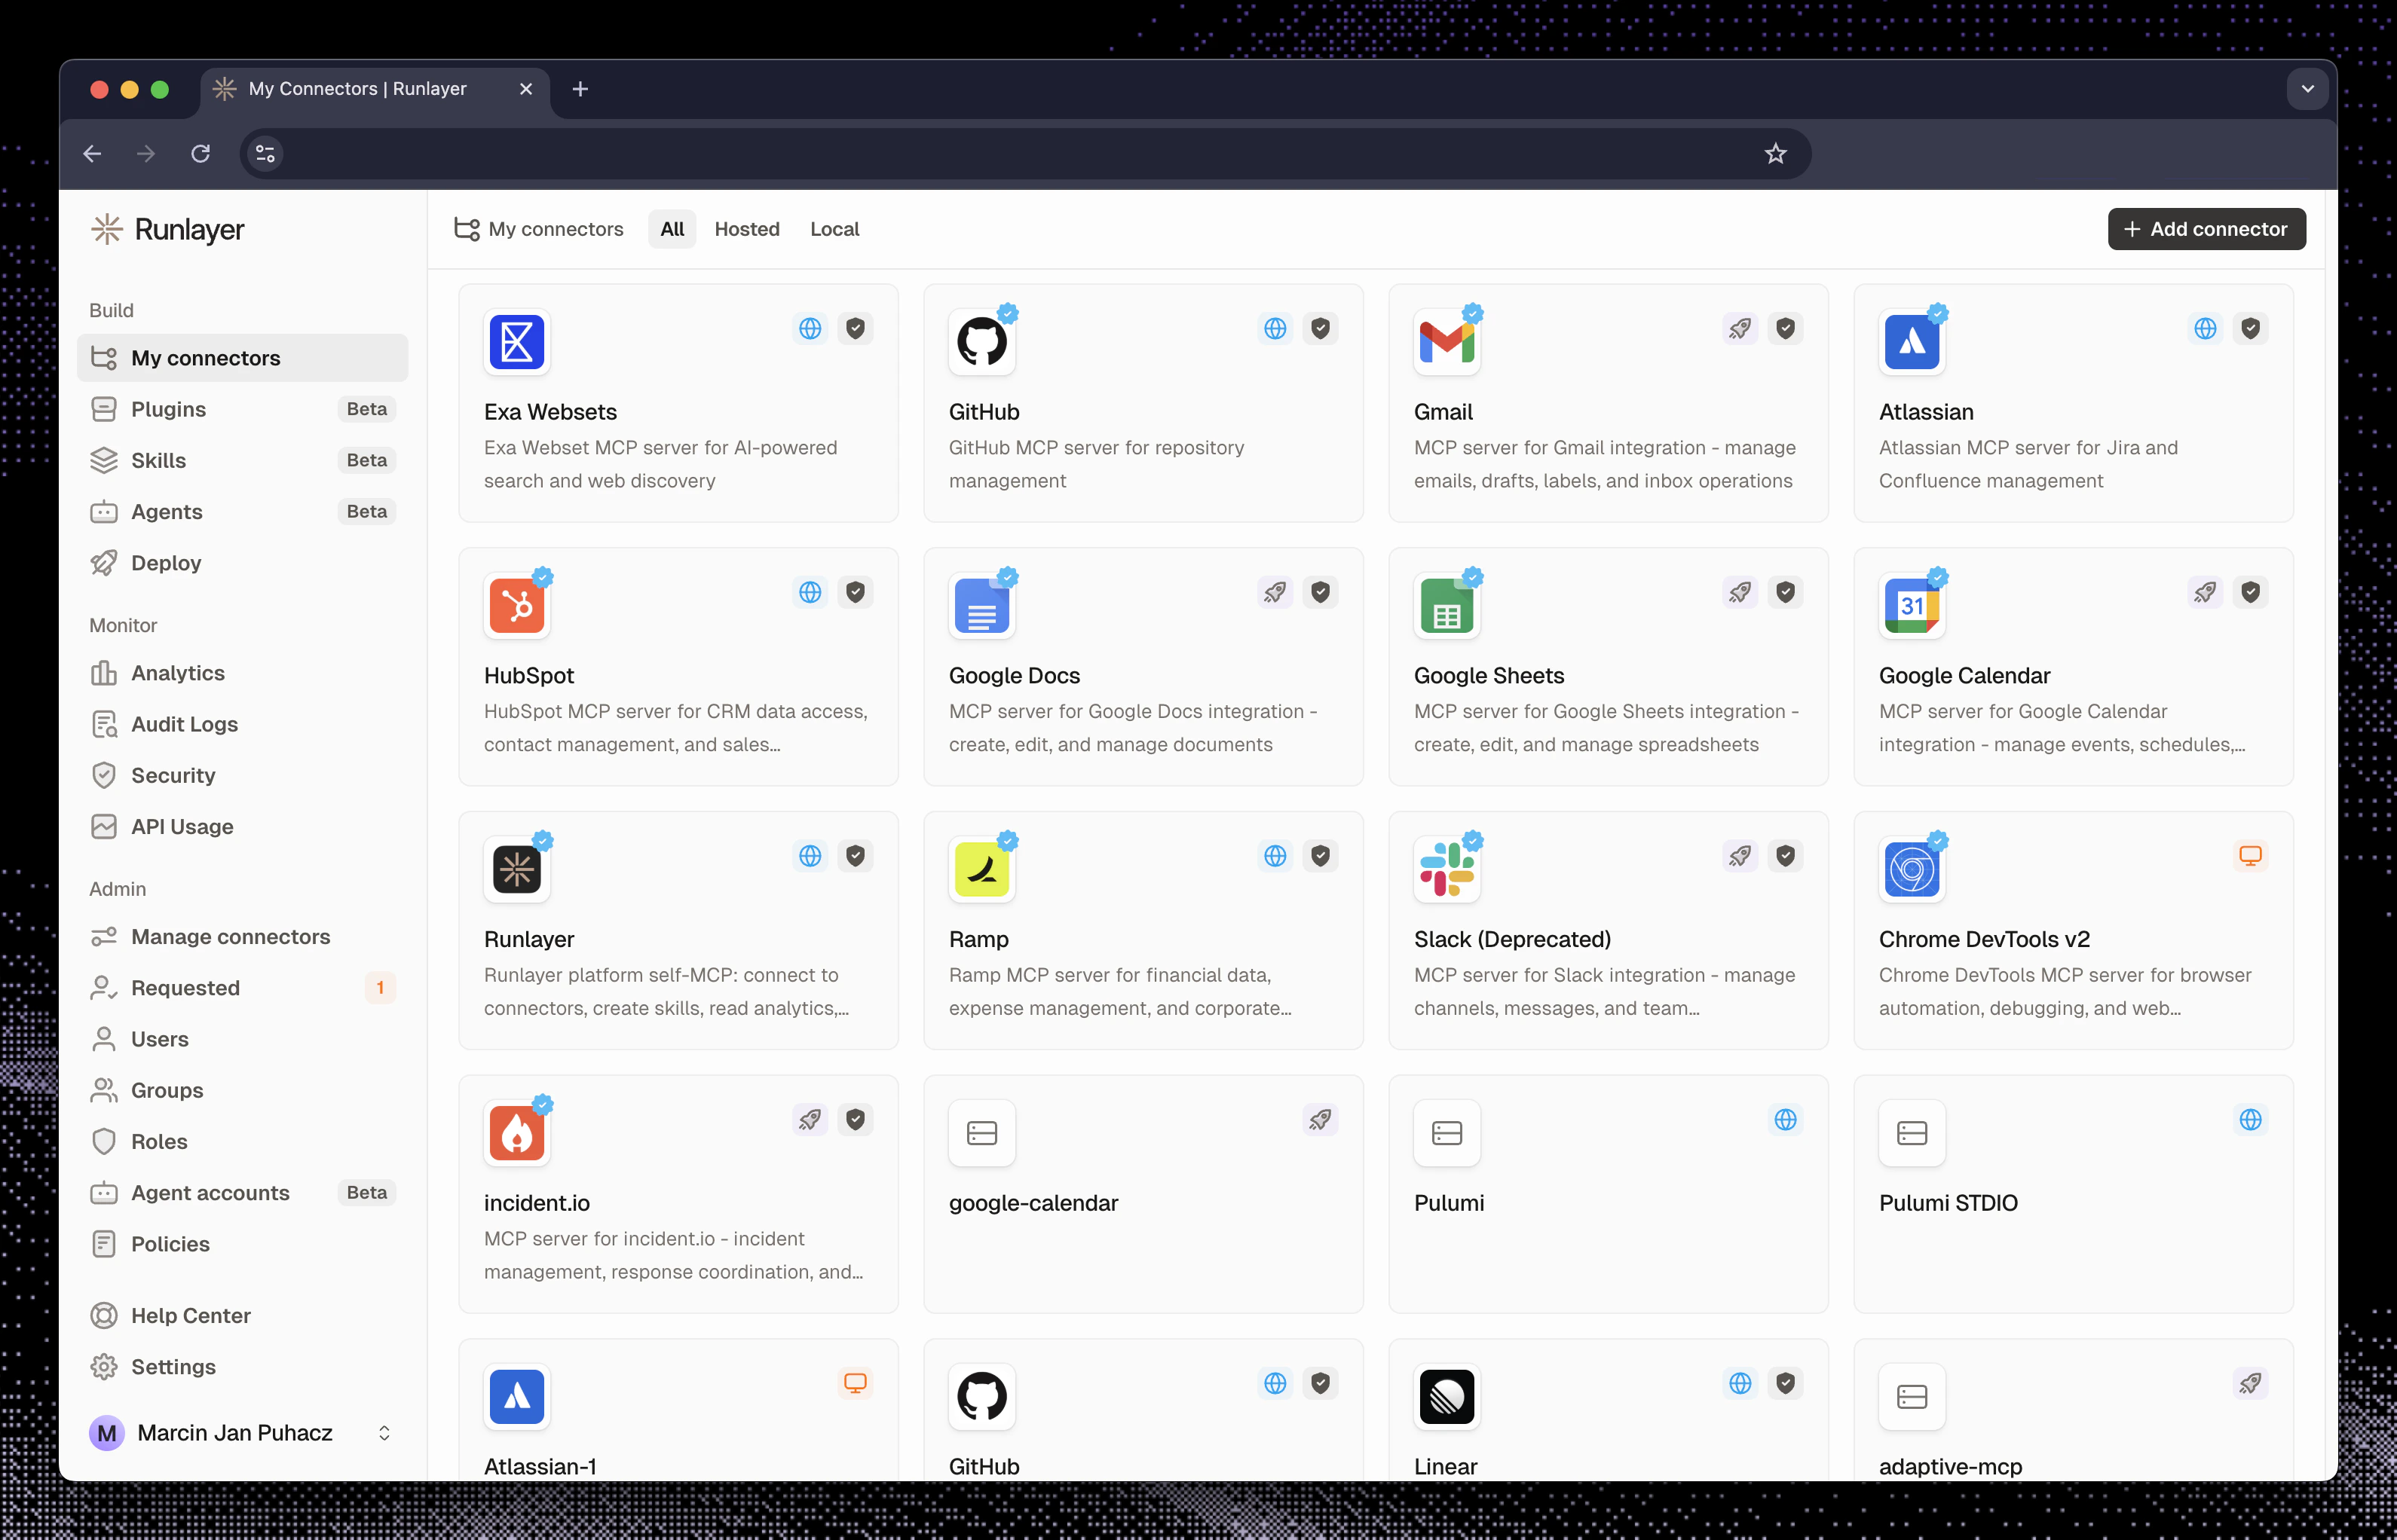Click the Slack (Deprecated) logo icon
Viewport: 2397px width, 1540px height.
pos(1446,870)
